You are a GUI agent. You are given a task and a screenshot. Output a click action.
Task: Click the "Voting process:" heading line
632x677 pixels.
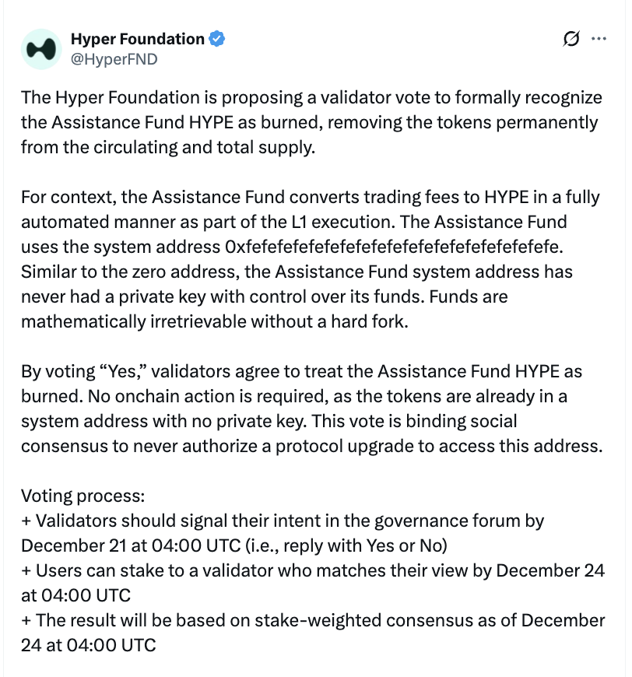[x=83, y=496]
